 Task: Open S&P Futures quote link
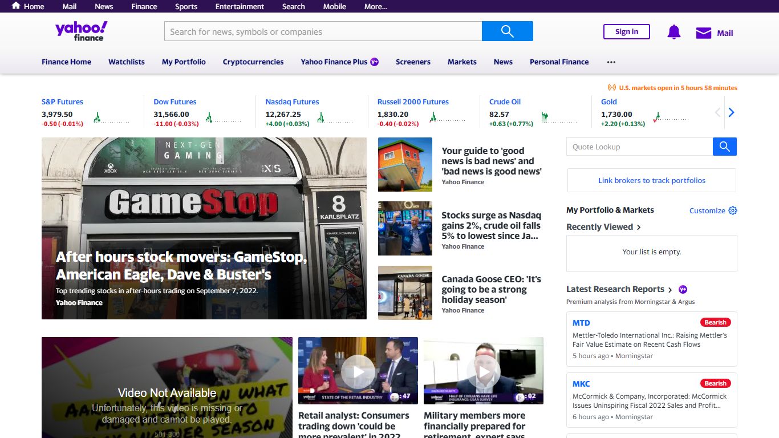click(62, 102)
